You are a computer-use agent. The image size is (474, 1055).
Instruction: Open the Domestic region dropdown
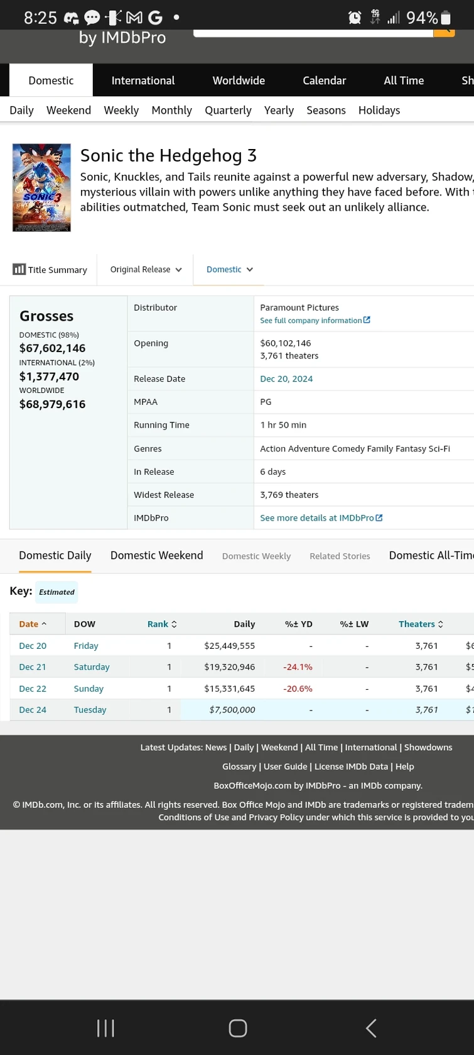pyautogui.click(x=229, y=269)
